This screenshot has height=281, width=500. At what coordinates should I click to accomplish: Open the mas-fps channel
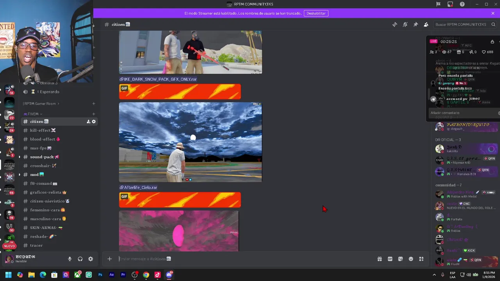click(59, 148)
